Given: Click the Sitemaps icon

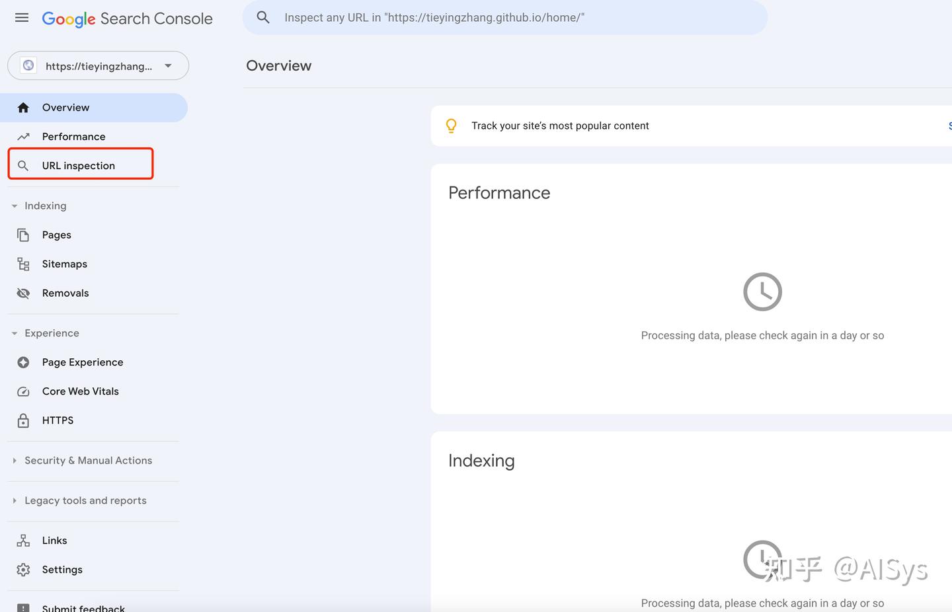Looking at the screenshot, I should coord(23,264).
